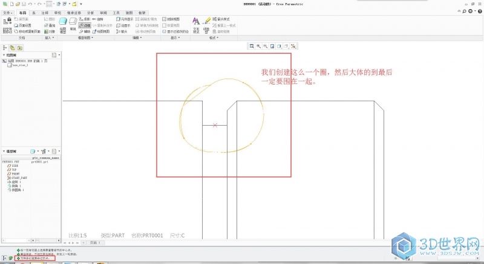Image resolution: width=484 pixels, height=264 pixels.
Task: Select the 旋转 1 feature in model tree
Action: click(x=14, y=182)
